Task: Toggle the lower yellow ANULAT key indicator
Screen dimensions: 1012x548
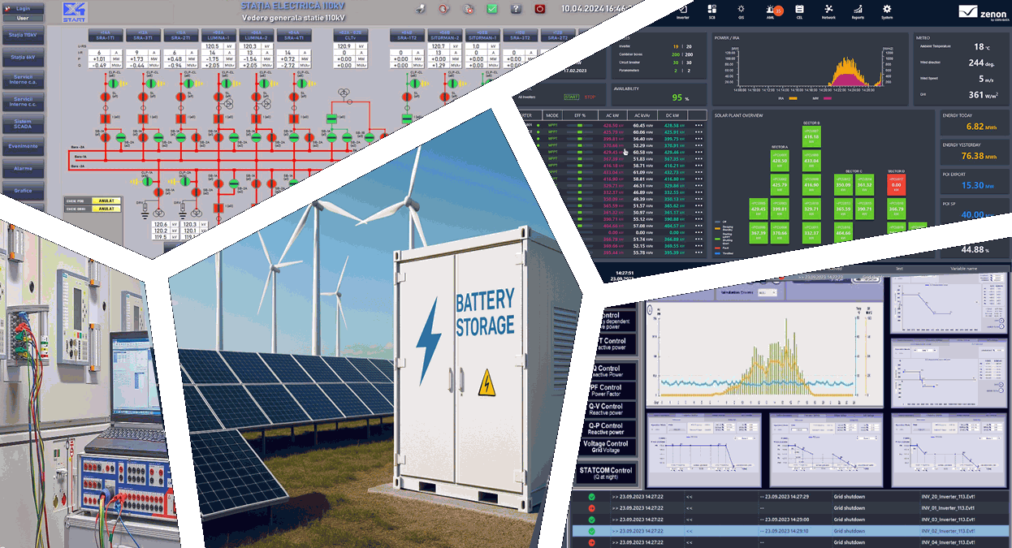Action: tap(105, 209)
